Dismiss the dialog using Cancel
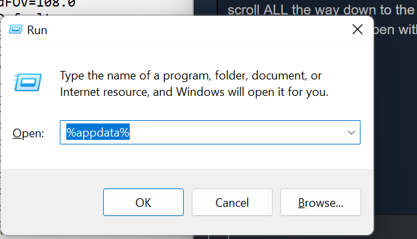Screen dimensions: 417x239 (232, 202)
